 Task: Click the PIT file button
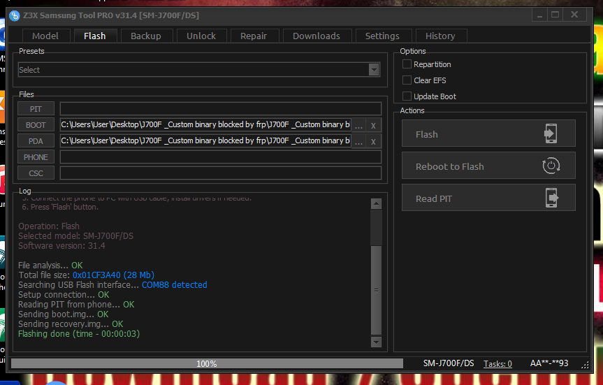click(x=36, y=109)
